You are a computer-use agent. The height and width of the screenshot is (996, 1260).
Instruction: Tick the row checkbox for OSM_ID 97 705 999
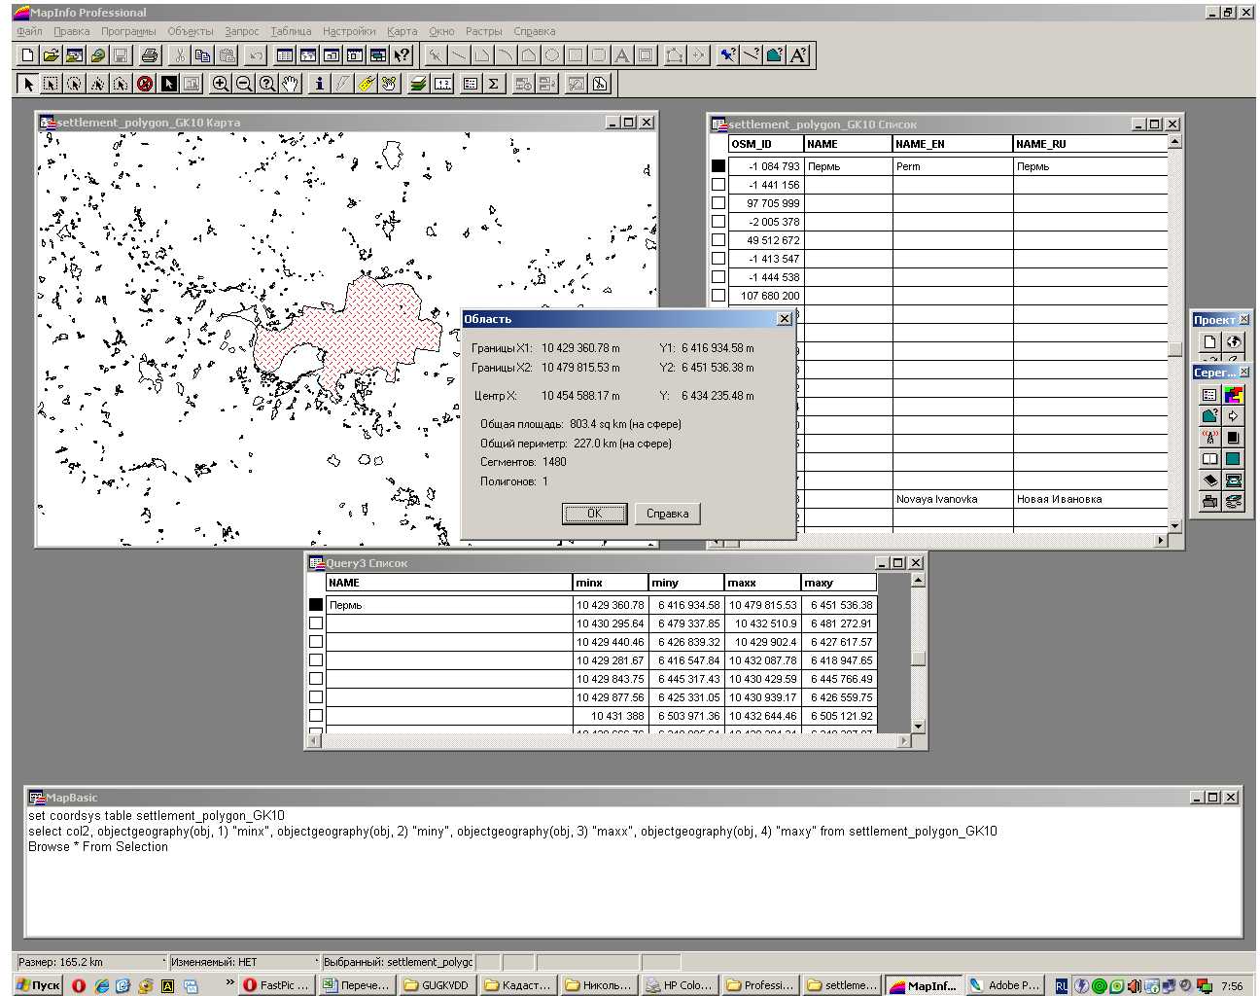718,203
